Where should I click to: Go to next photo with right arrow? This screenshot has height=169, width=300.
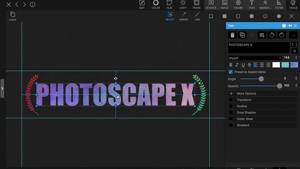coord(24,4)
